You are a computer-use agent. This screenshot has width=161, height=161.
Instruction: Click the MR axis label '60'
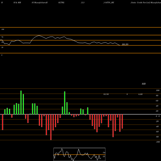pos(157,101)
